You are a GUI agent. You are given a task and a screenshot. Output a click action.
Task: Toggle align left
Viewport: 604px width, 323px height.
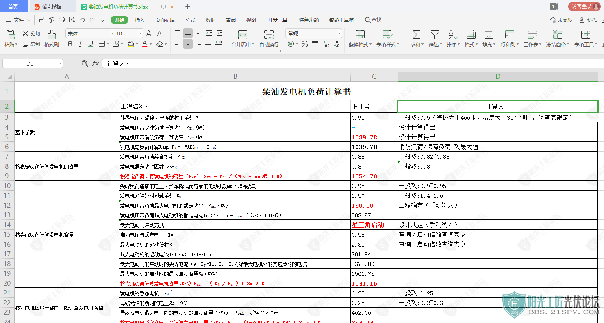178,44
